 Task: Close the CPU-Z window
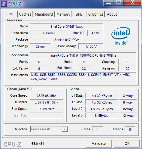pyautogui.click(x=132, y=3)
